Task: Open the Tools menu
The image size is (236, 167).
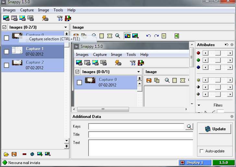Action: coord(58,10)
